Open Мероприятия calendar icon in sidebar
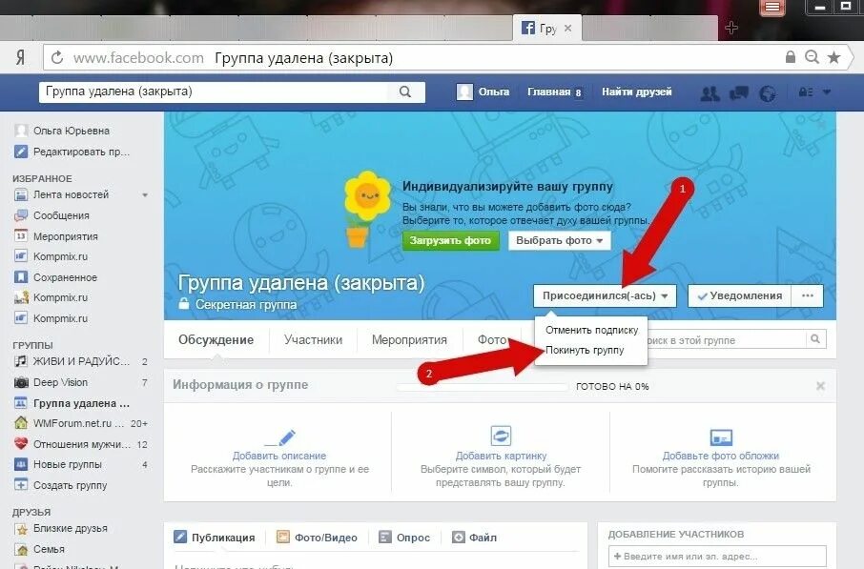Screen dimensions: 864x569 (21, 235)
